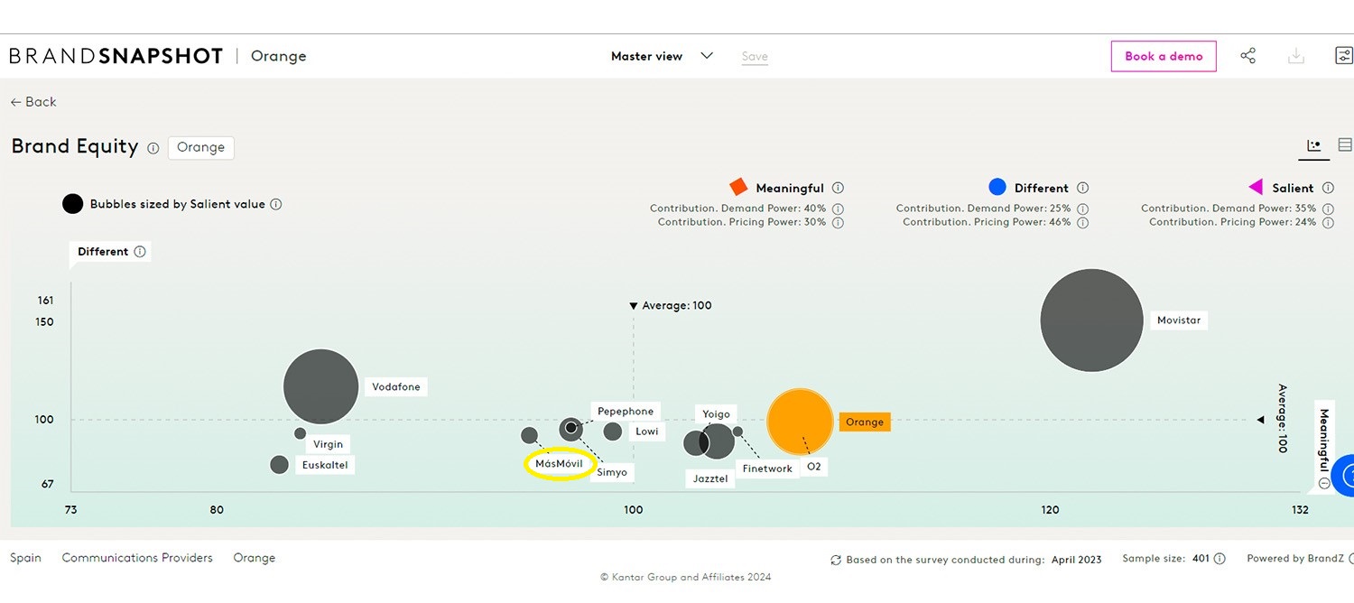This screenshot has width=1354, height=603.
Task: Go back using the Back link
Action: click(x=32, y=102)
